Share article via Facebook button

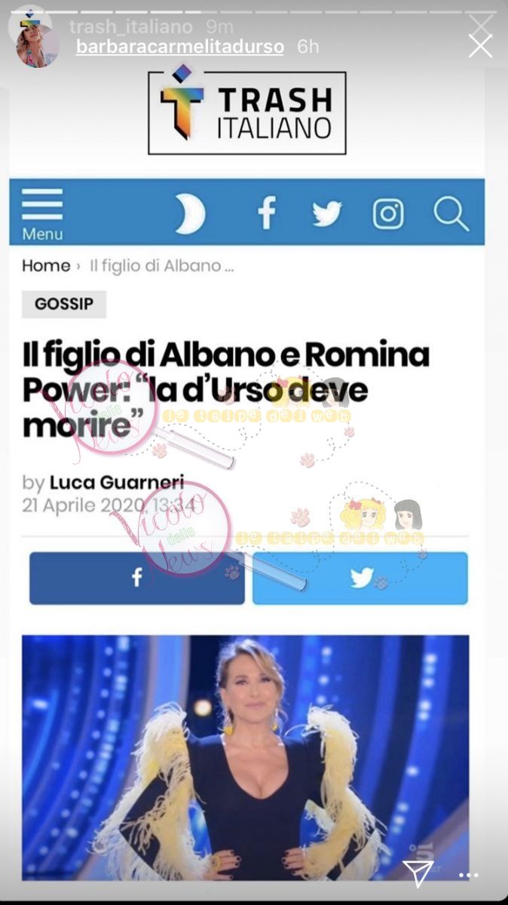pyautogui.click(x=137, y=578)
